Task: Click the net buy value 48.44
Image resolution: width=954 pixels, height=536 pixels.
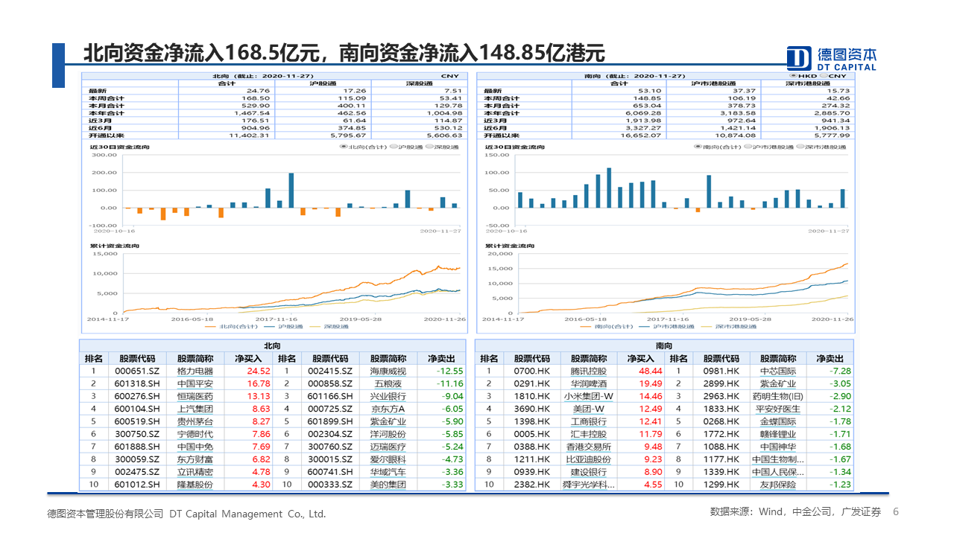Action: pyautogui.click(x=650, y=371)
